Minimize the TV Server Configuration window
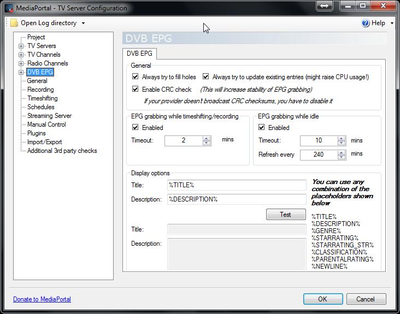 coord(348,5)
